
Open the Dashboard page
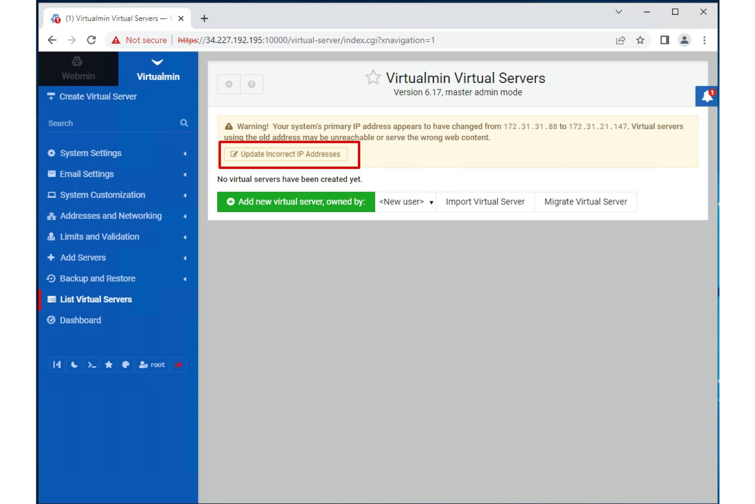coord(118,320)
